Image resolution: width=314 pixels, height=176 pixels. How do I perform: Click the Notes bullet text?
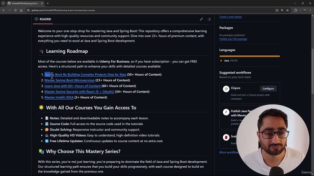pyautogui.click(x=99, y=118)
